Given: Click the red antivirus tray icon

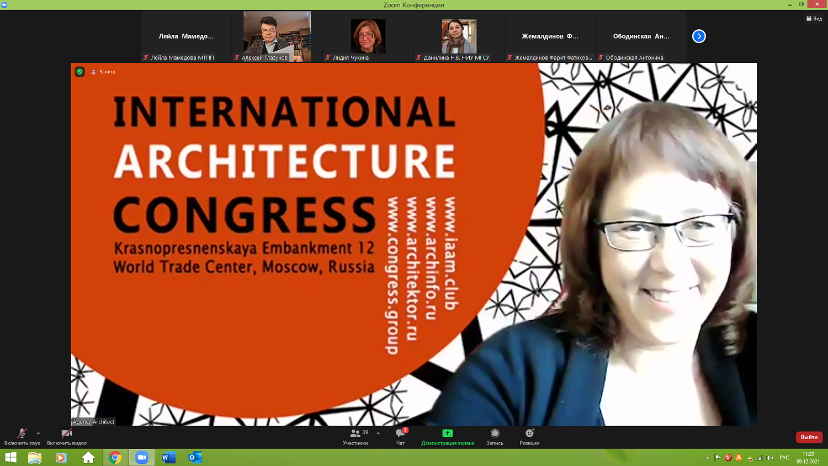Looking at the screenshot, I should tap(729, 458).
